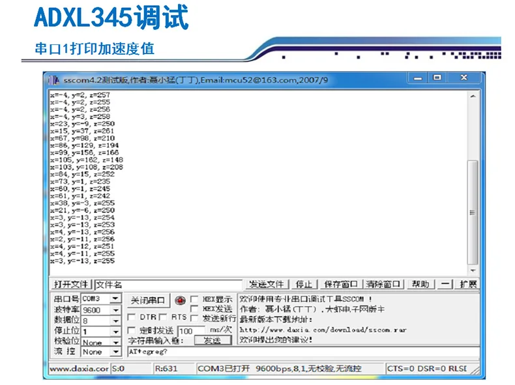Toggle the DTR checkbox
Screen dimensions: 515x385
click(x=132, y=317)
